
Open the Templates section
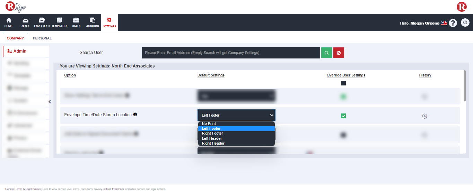(x=59, y=22)
